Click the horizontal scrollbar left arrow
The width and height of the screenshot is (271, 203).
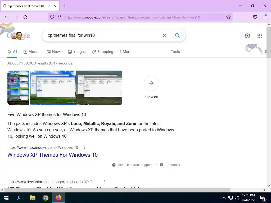click(x=2, y=190)
